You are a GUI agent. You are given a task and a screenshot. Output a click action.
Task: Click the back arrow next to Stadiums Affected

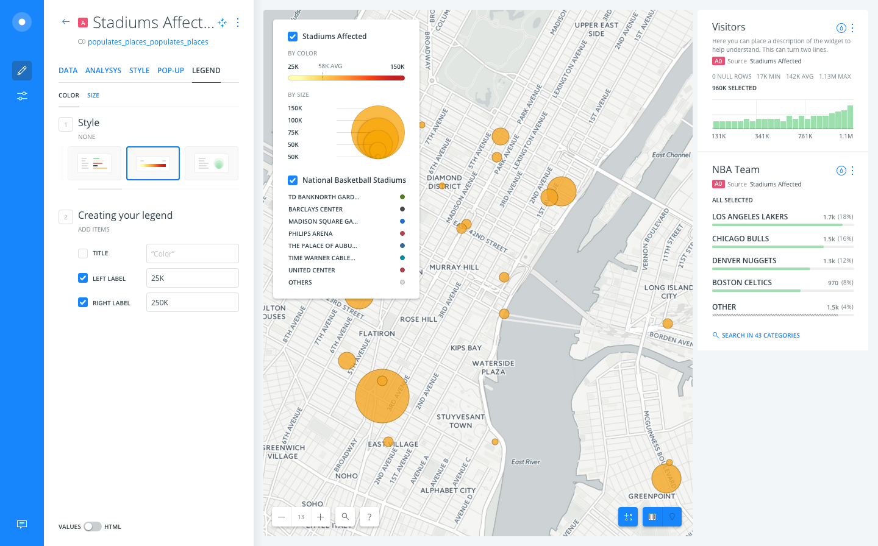click(65, 21)
